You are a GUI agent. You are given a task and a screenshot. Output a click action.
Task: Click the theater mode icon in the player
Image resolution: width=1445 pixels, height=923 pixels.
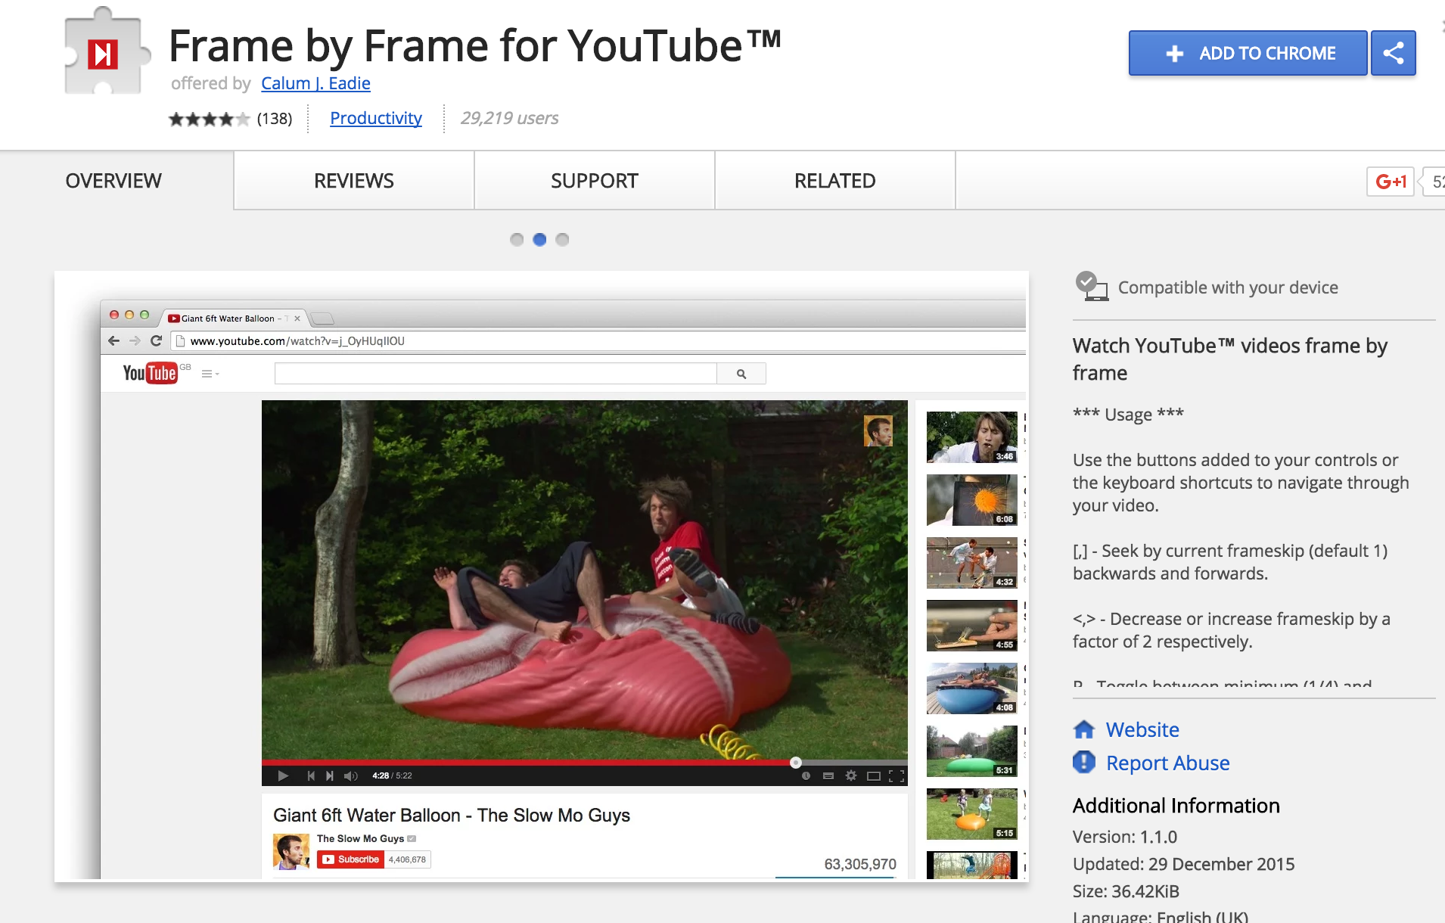[874, 775]
